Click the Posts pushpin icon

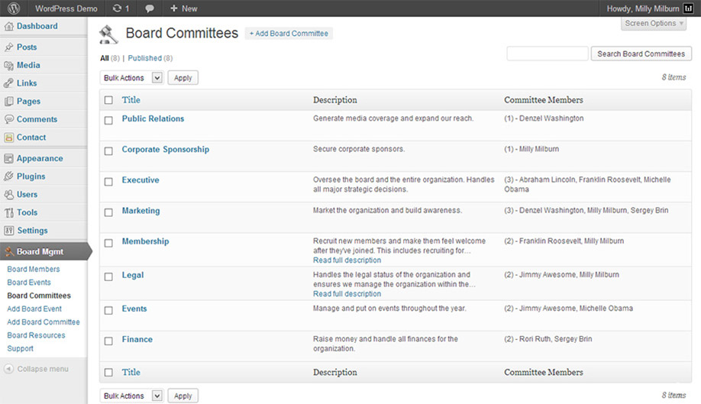point(9,47)
